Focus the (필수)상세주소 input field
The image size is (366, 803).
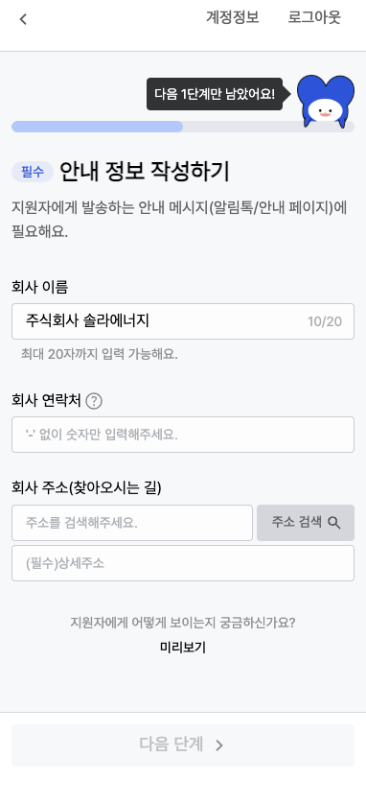click(183, 563)
